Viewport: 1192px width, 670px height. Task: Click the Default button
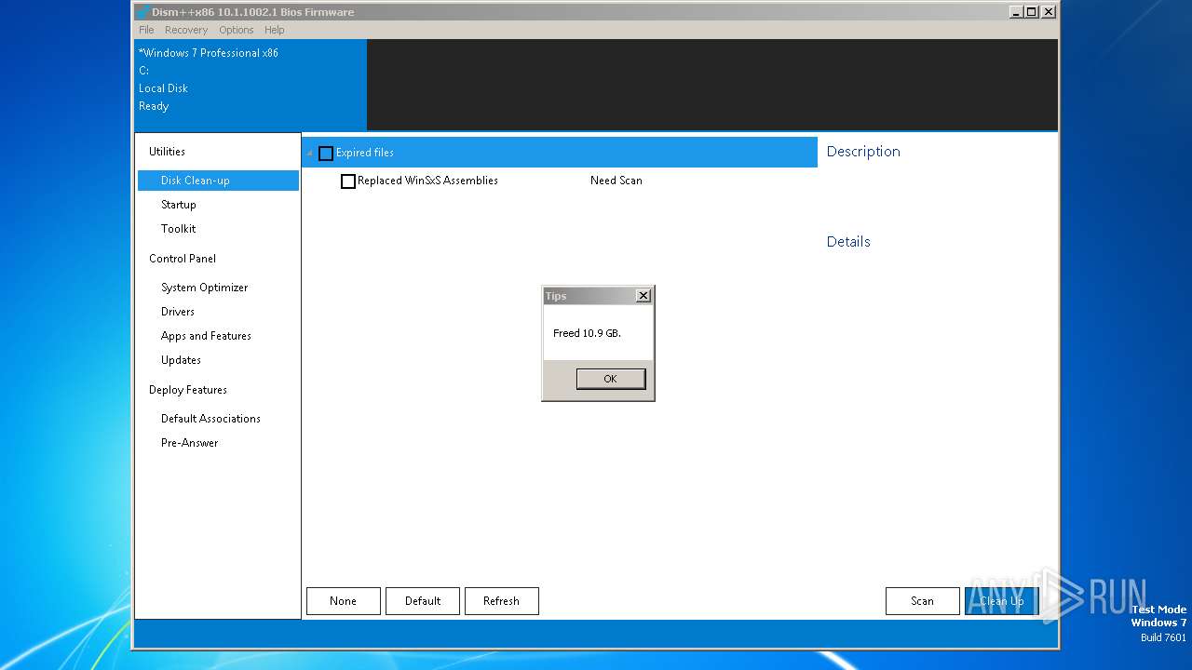(x=423, y=601)
